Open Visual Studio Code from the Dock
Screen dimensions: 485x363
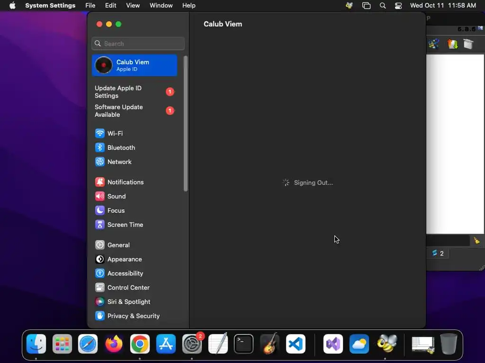point(296,344)
